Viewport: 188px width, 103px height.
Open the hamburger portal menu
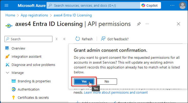click(6, 6)
